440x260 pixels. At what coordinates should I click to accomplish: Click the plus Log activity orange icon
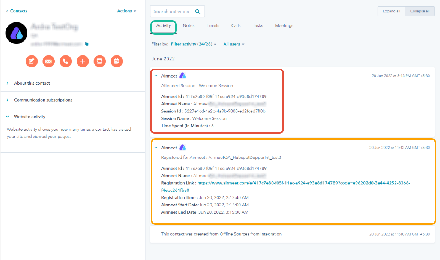[83, 61]
